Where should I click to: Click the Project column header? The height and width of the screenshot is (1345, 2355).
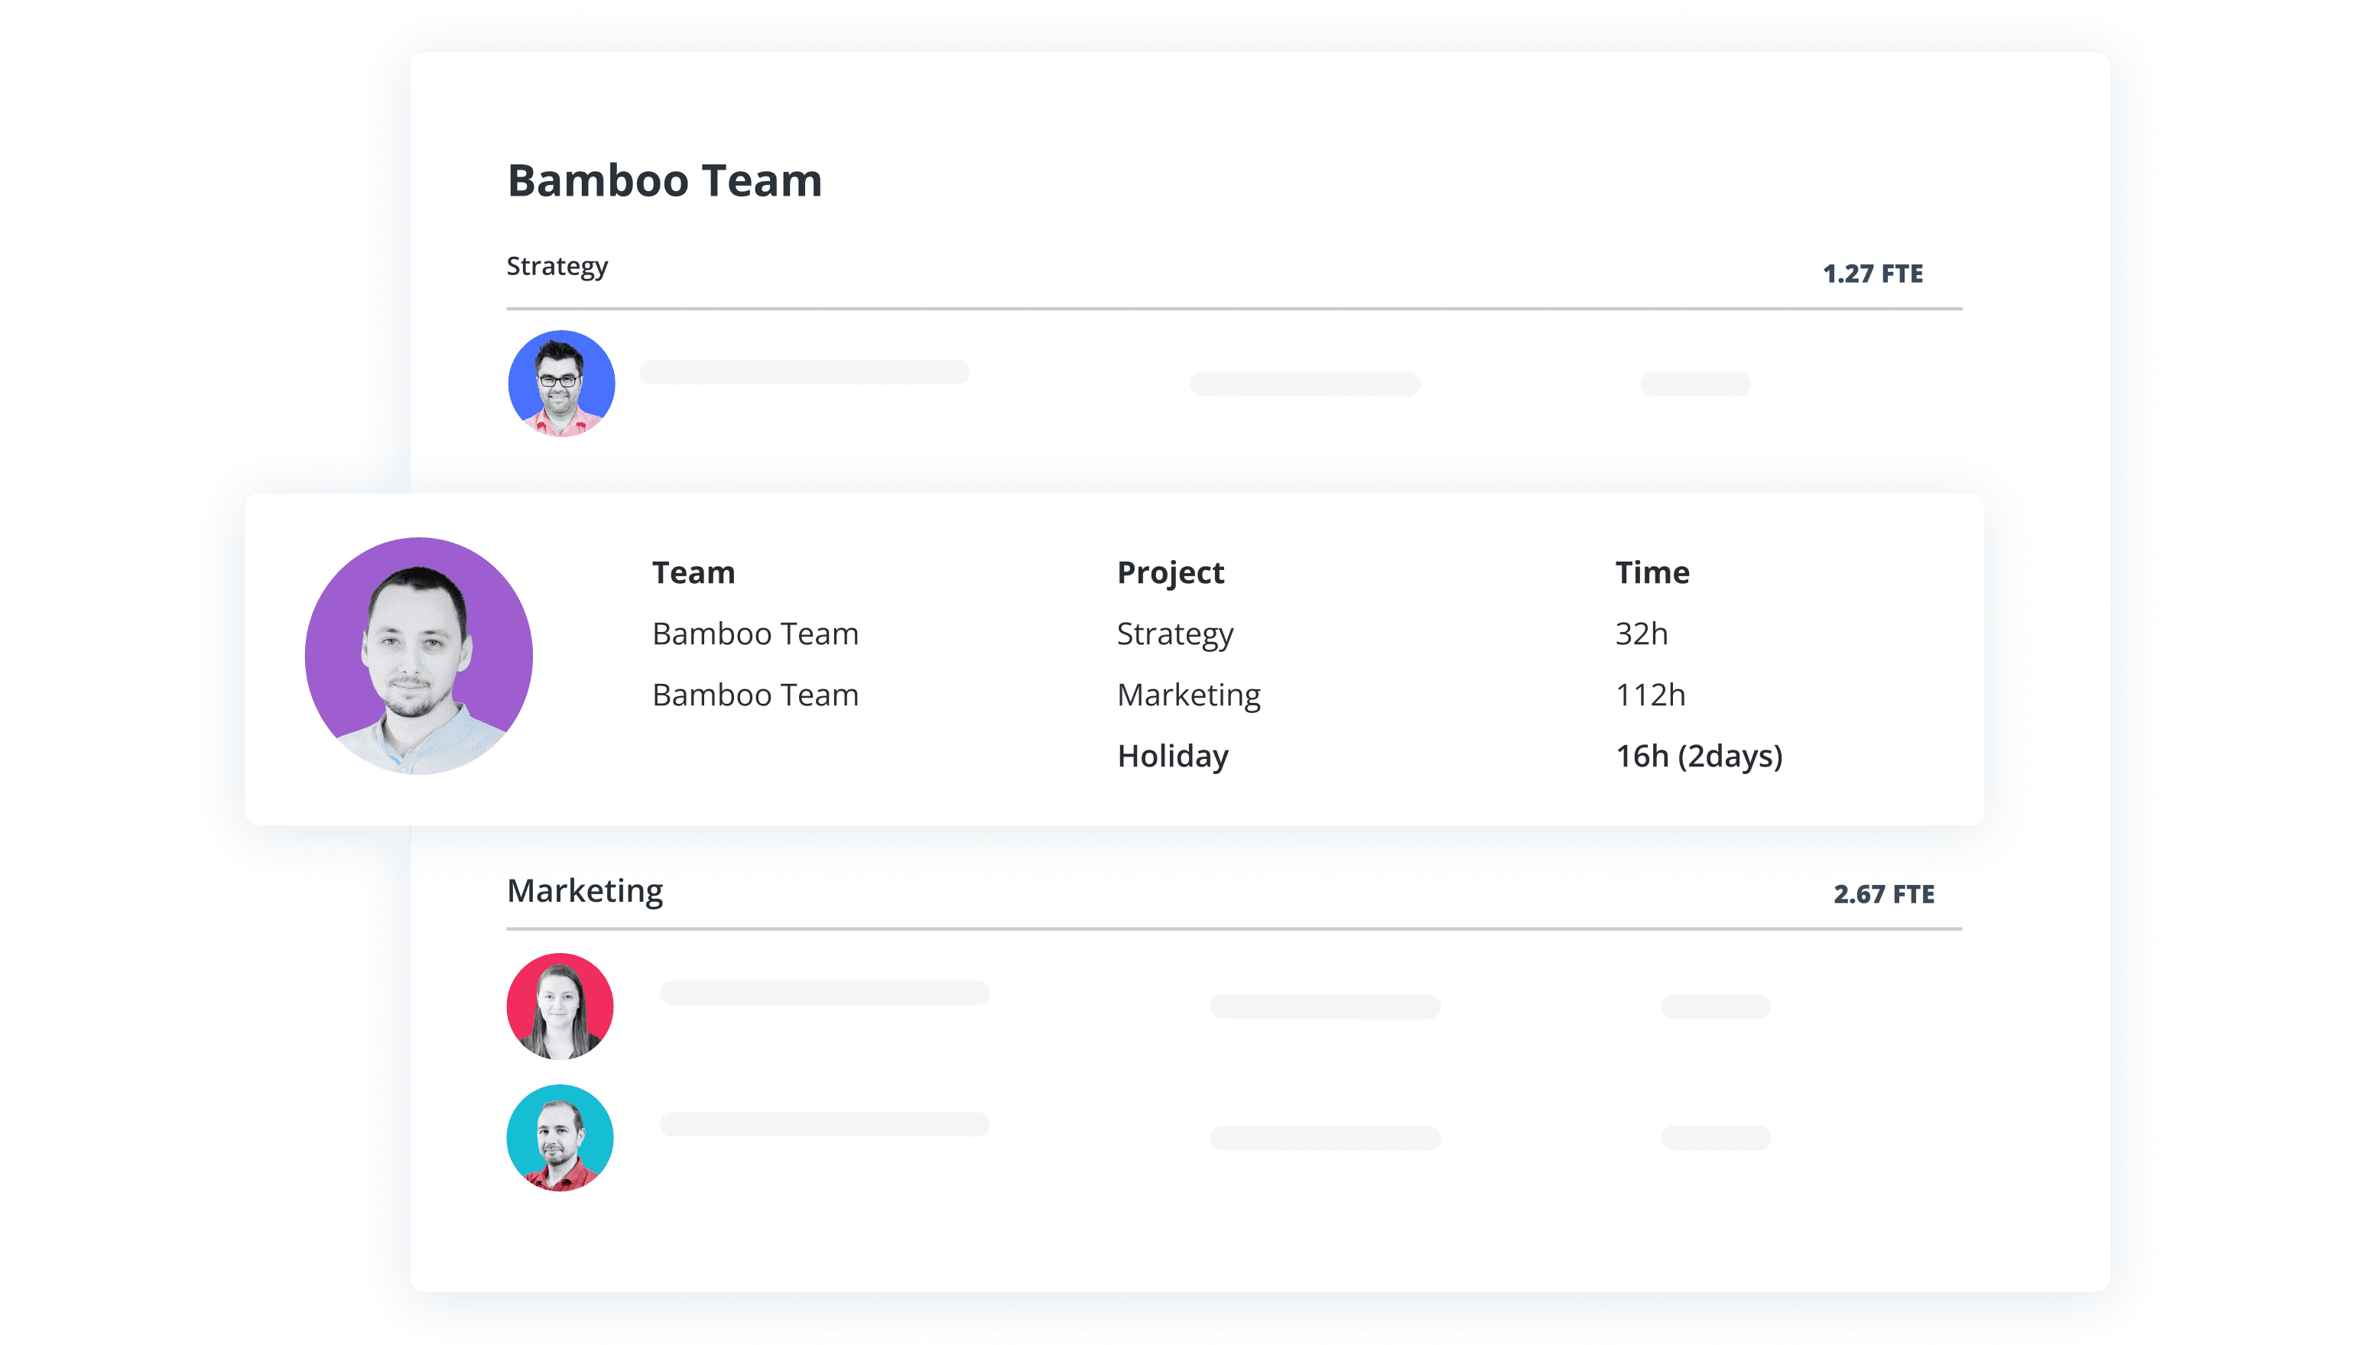point(1170,574)
